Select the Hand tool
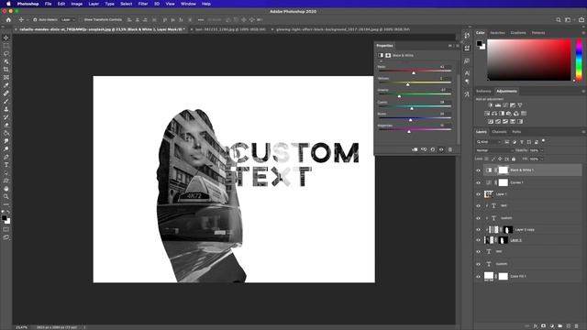The height and width of the screenshot is (330, 587). [6, 189]
